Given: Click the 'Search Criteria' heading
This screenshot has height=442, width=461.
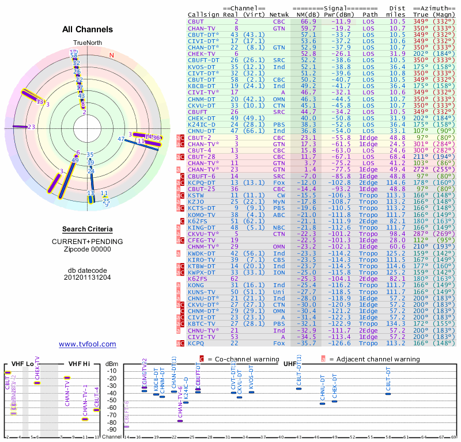Looking at the screenshot, I should (88, 229).
